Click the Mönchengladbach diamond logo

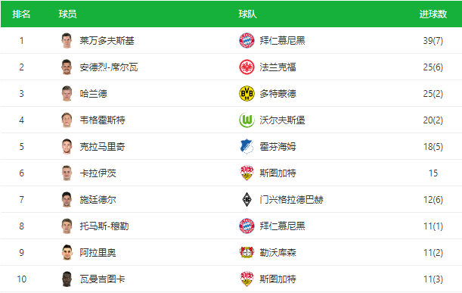(x=247, y=200)
